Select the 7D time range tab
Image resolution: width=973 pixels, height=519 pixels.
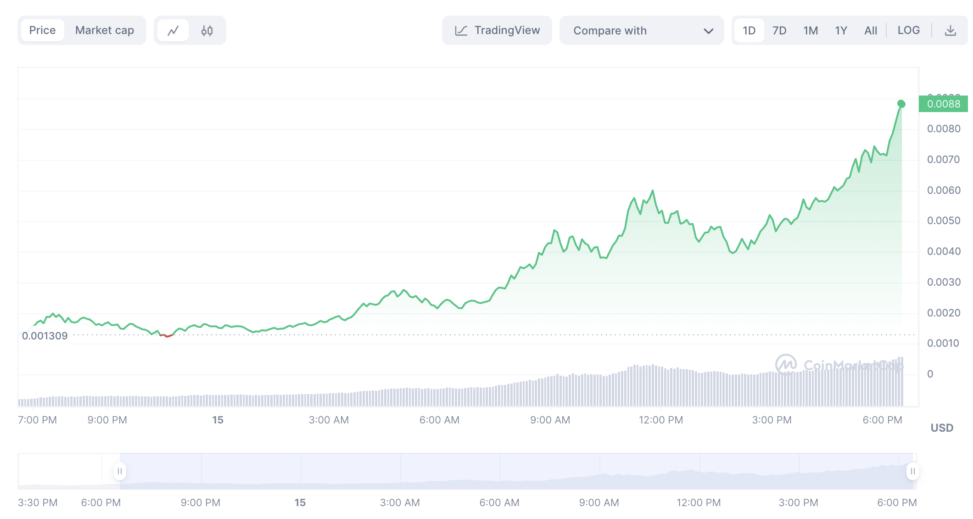pos(779,31)
